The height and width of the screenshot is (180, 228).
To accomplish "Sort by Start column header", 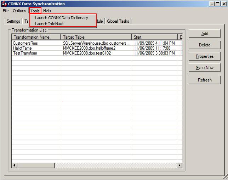I will pyautogui.click(x=155, y=37).
